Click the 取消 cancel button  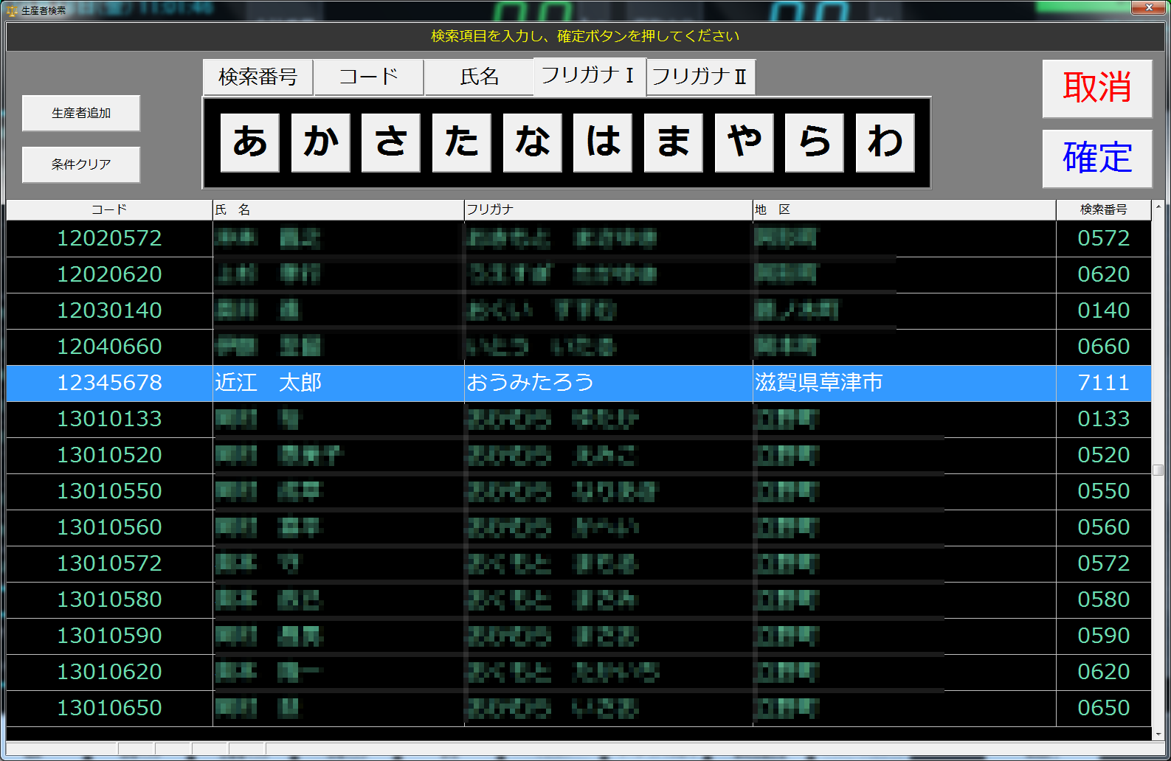(1097, 88)
